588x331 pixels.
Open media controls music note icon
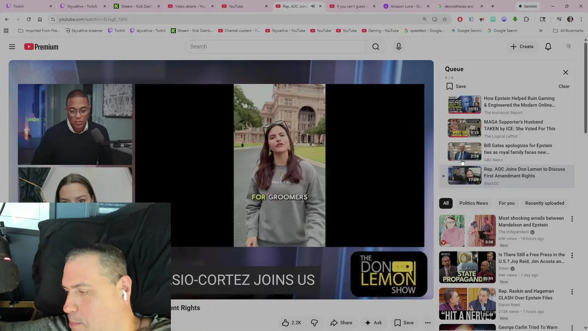click(559, 19)
